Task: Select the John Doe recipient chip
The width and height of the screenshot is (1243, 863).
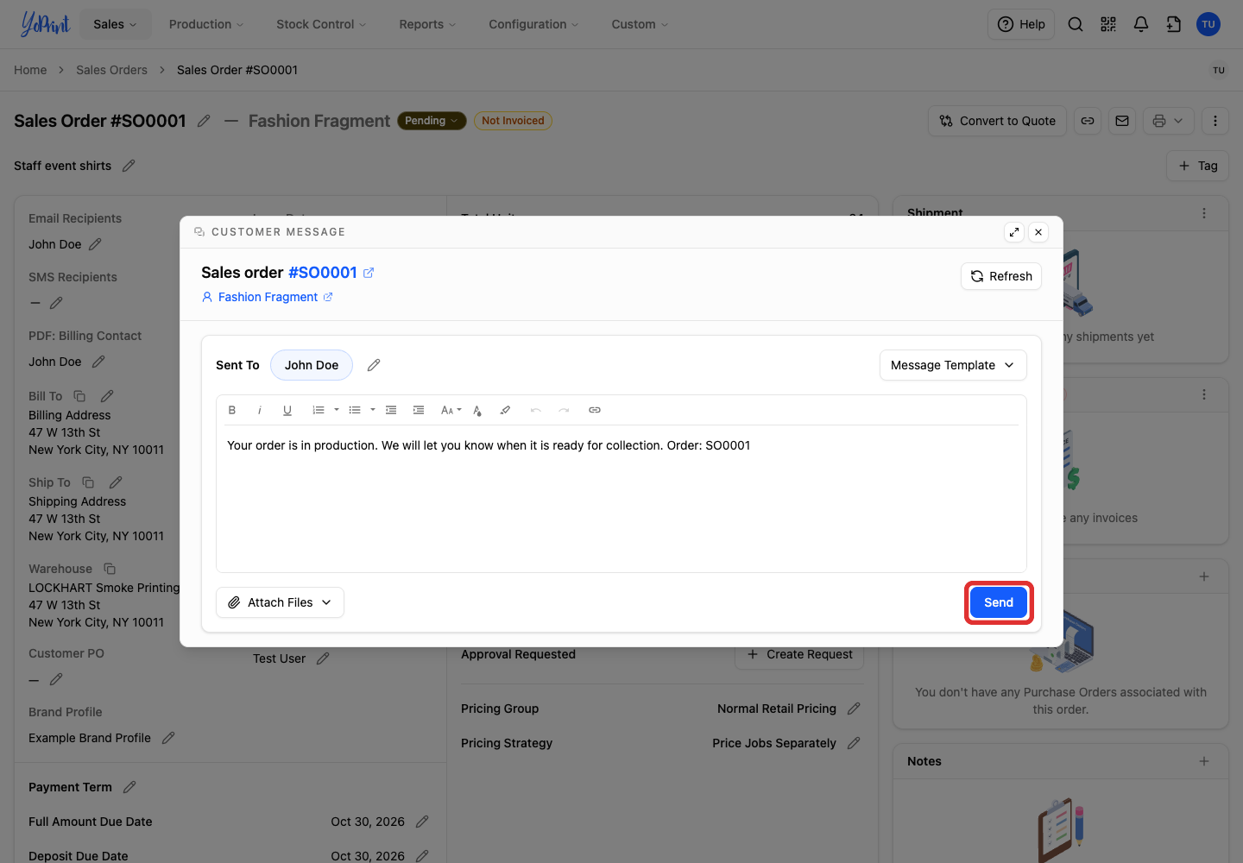Action: click(x=312, y=365)
